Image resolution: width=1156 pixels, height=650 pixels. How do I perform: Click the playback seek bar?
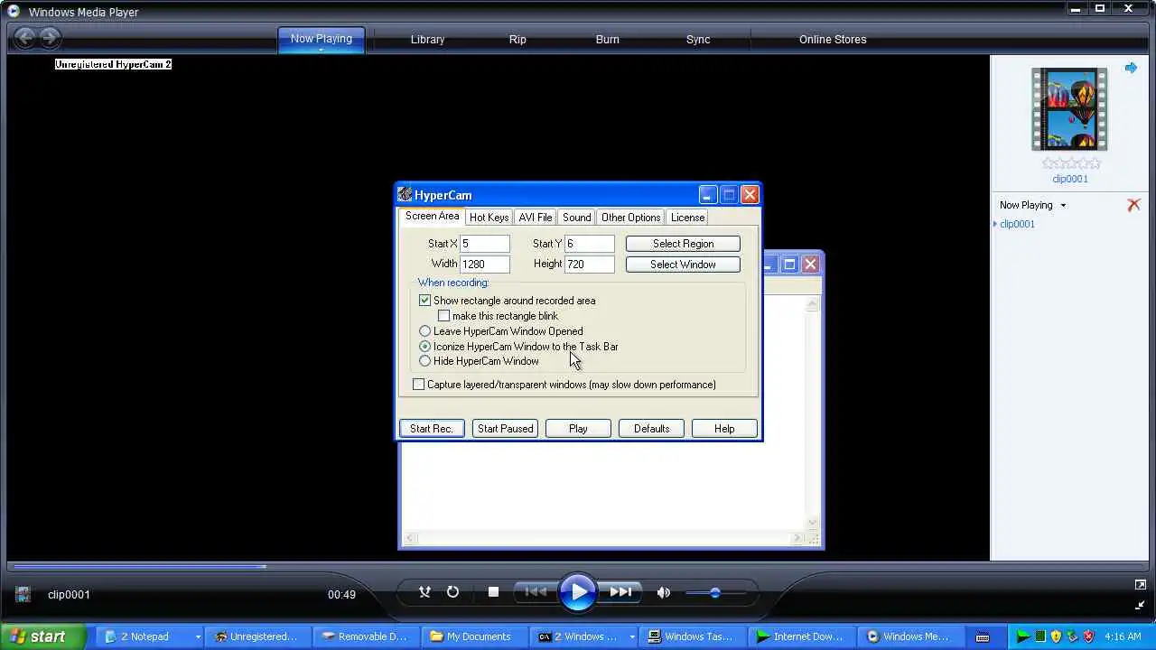pyautogui.click(x=578, y=567)
